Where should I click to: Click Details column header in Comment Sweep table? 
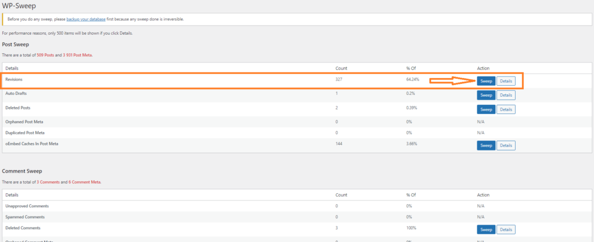[x=12, y=195]
